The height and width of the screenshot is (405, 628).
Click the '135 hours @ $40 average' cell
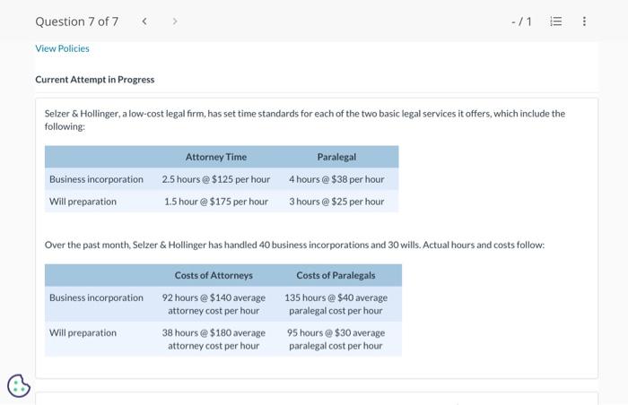tap(336, 304)
